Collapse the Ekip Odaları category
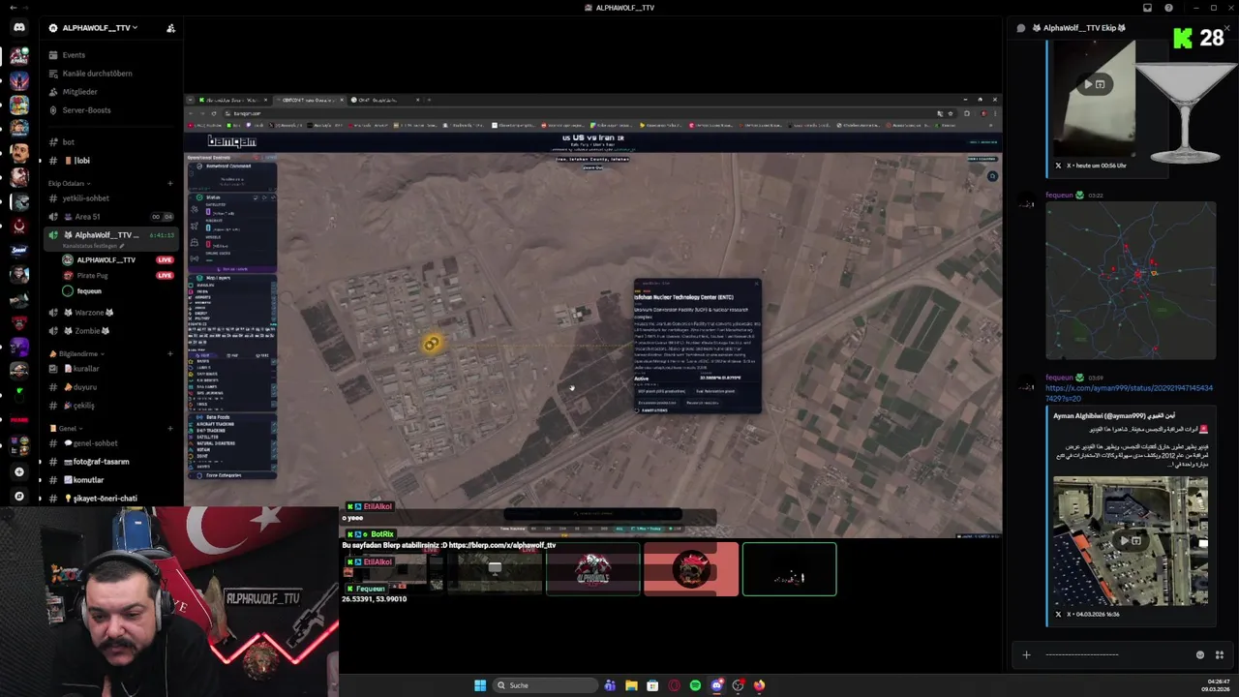Viewport: 1239px width, 697px height. pyautogui.click(x=69, y=183)
